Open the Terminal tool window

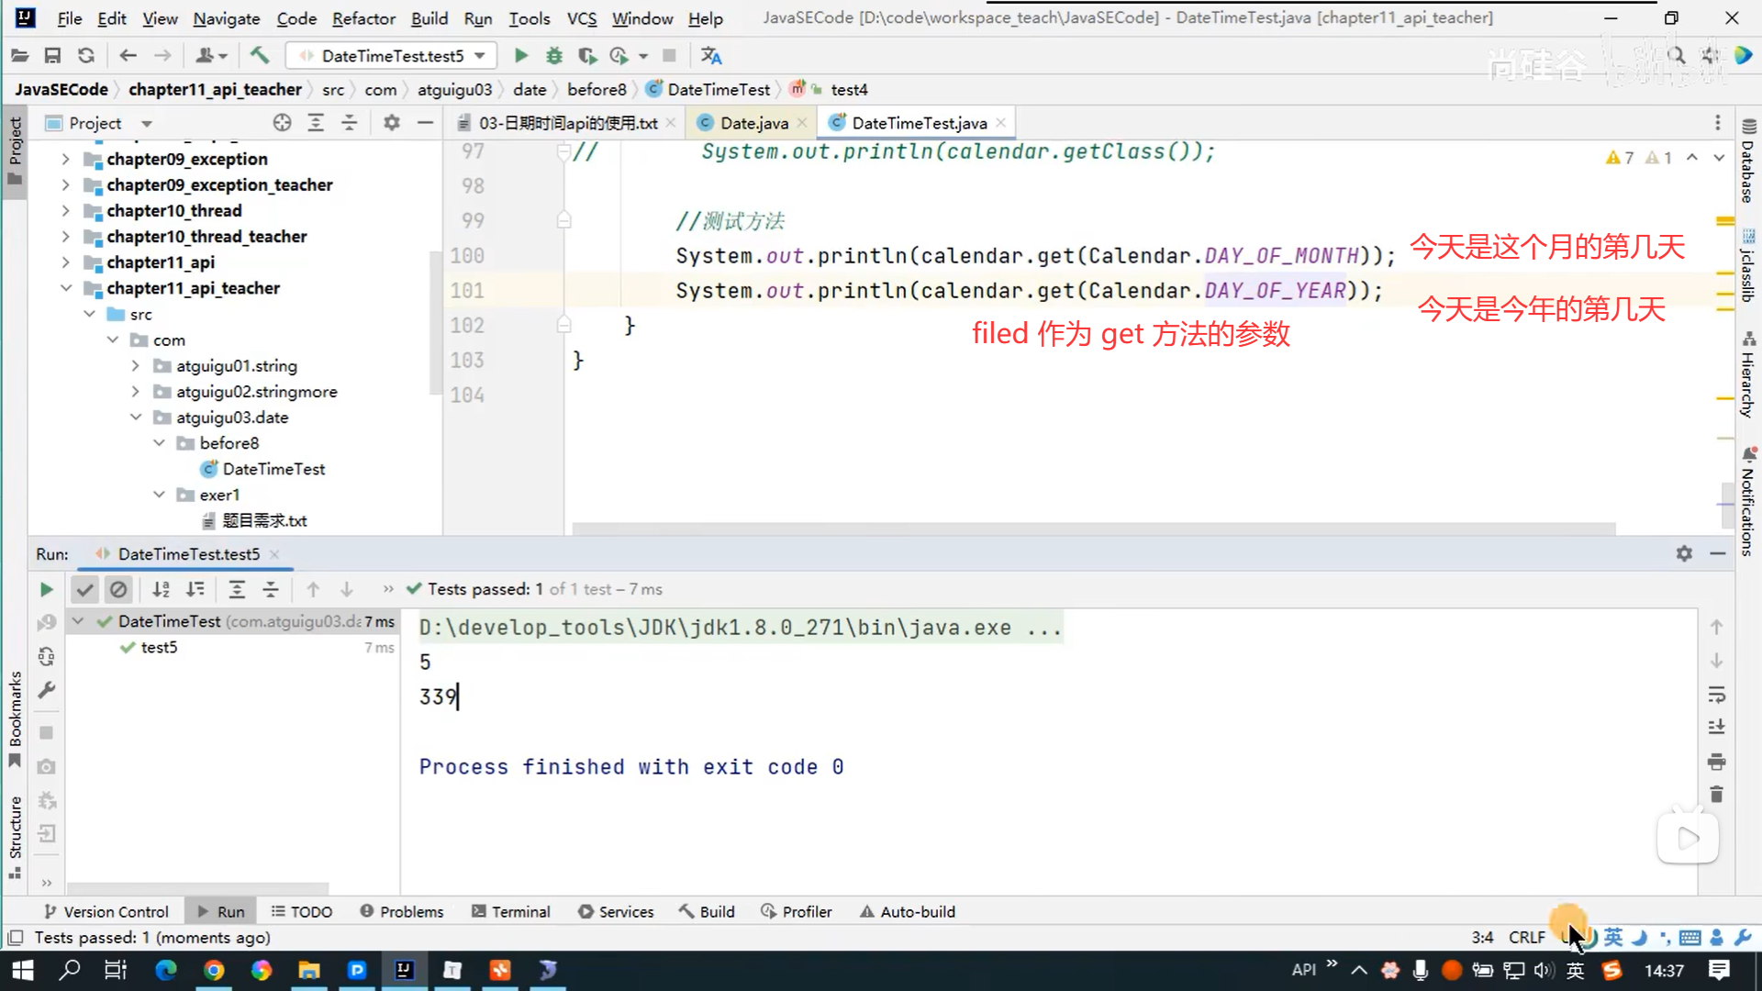(x=511, y=911)
